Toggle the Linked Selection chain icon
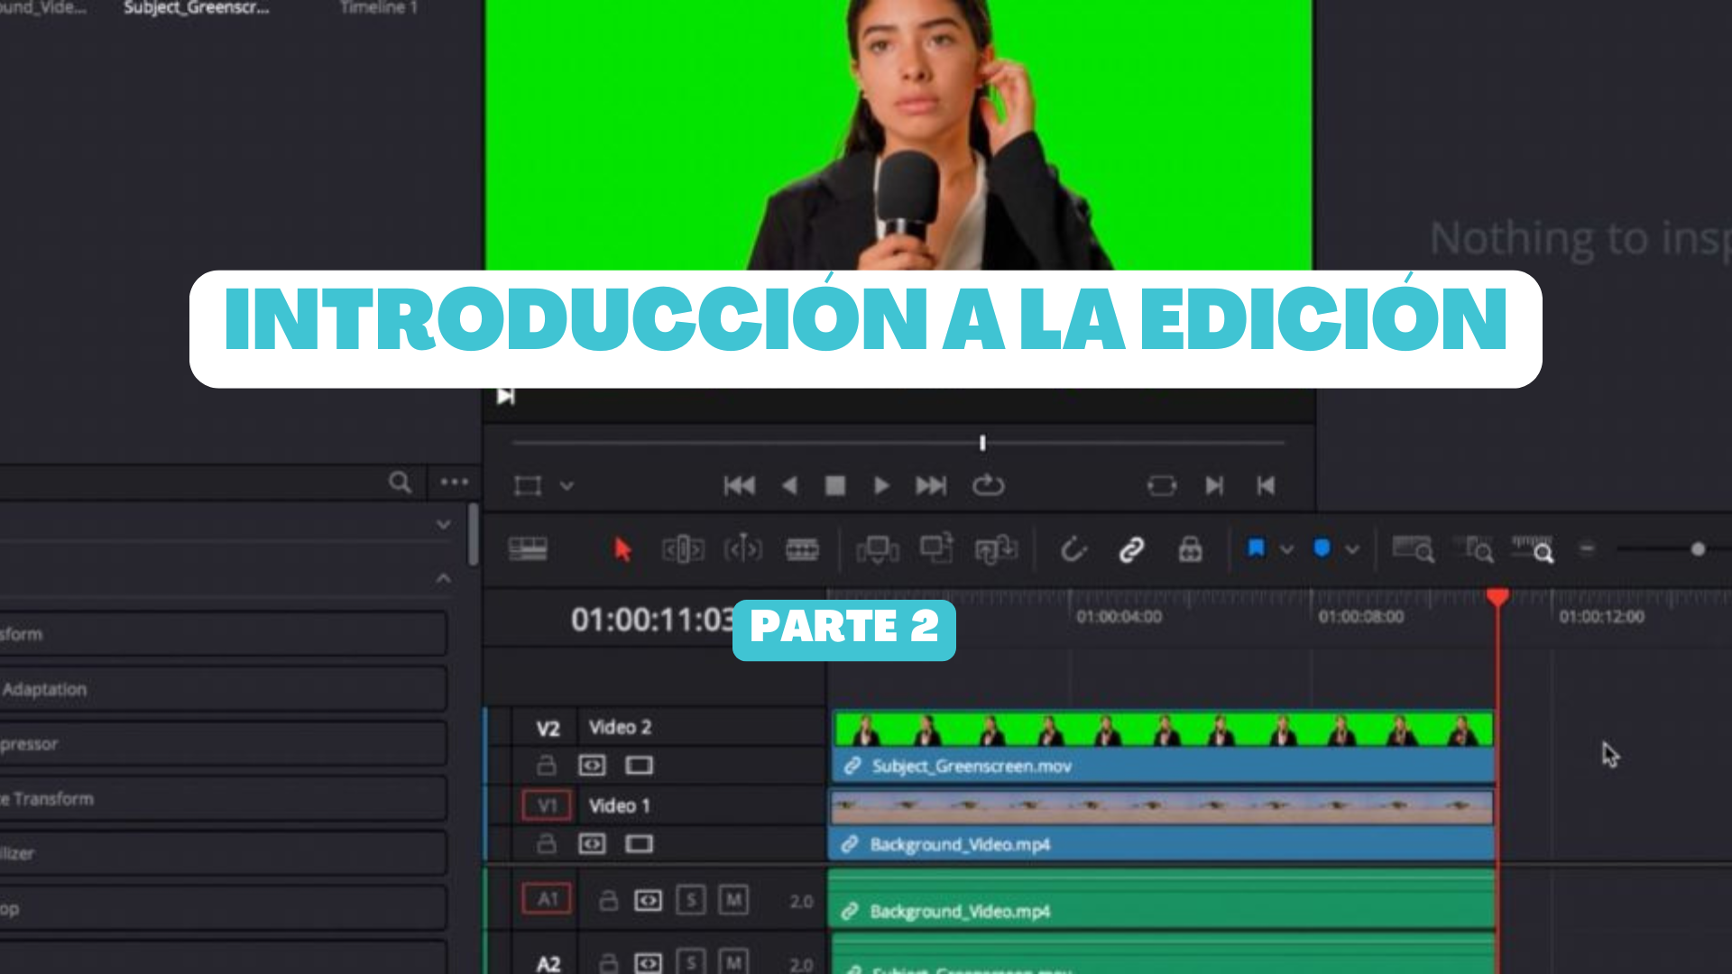The height and width of the screenshot is (974, 1732). pyautogui.click(x=1131, y=548)
